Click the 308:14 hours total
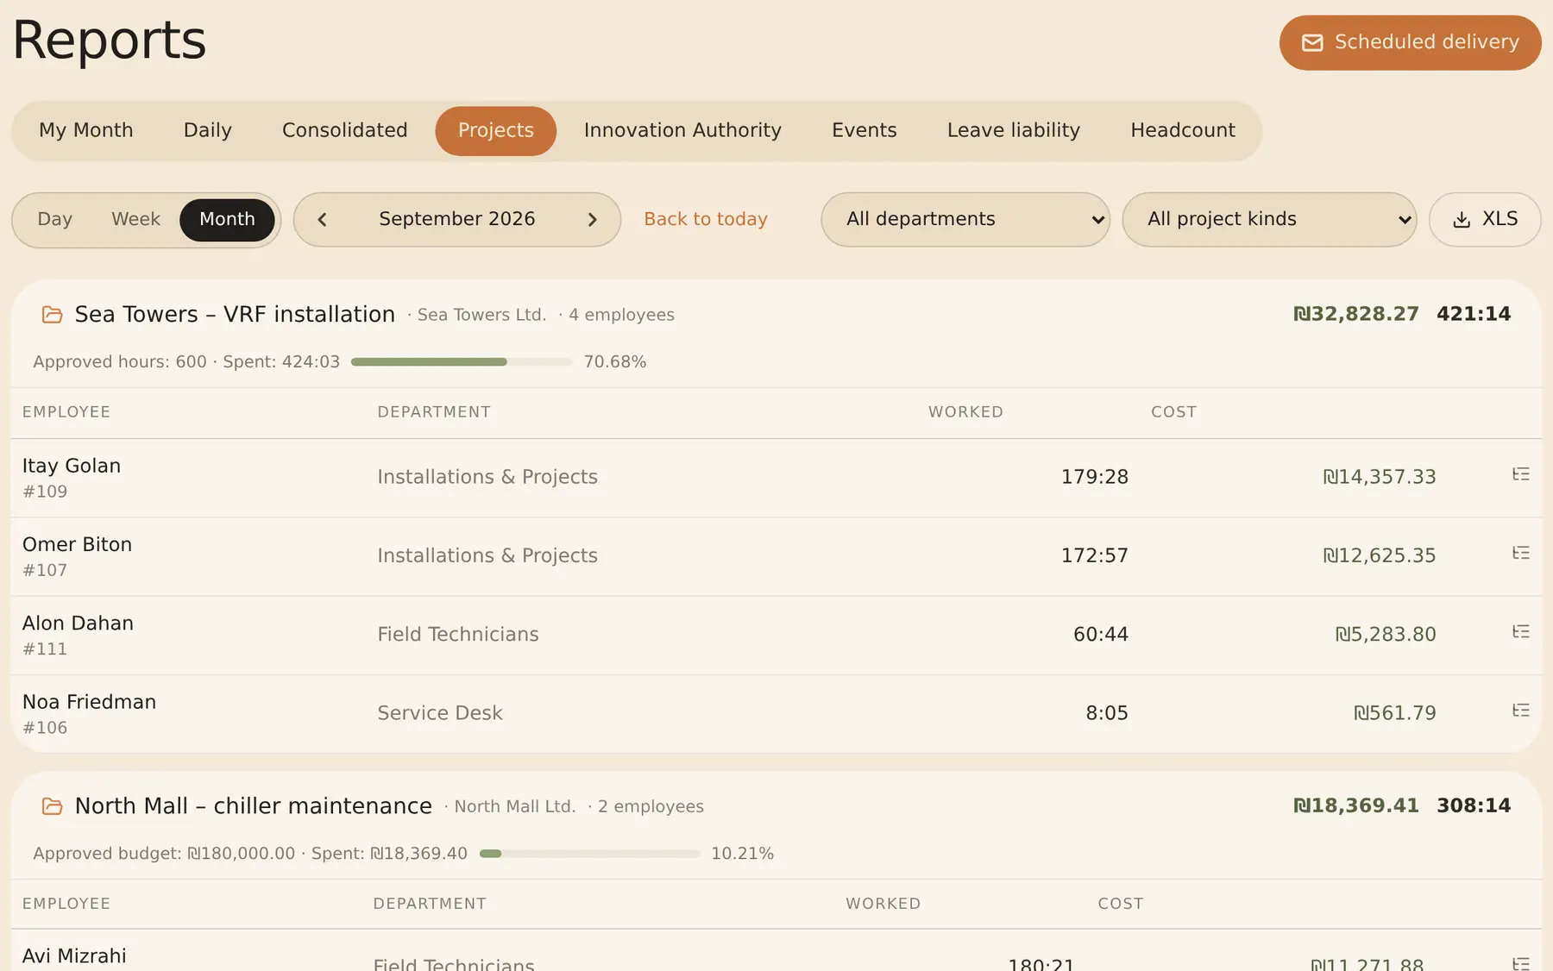 (1474, 805)
